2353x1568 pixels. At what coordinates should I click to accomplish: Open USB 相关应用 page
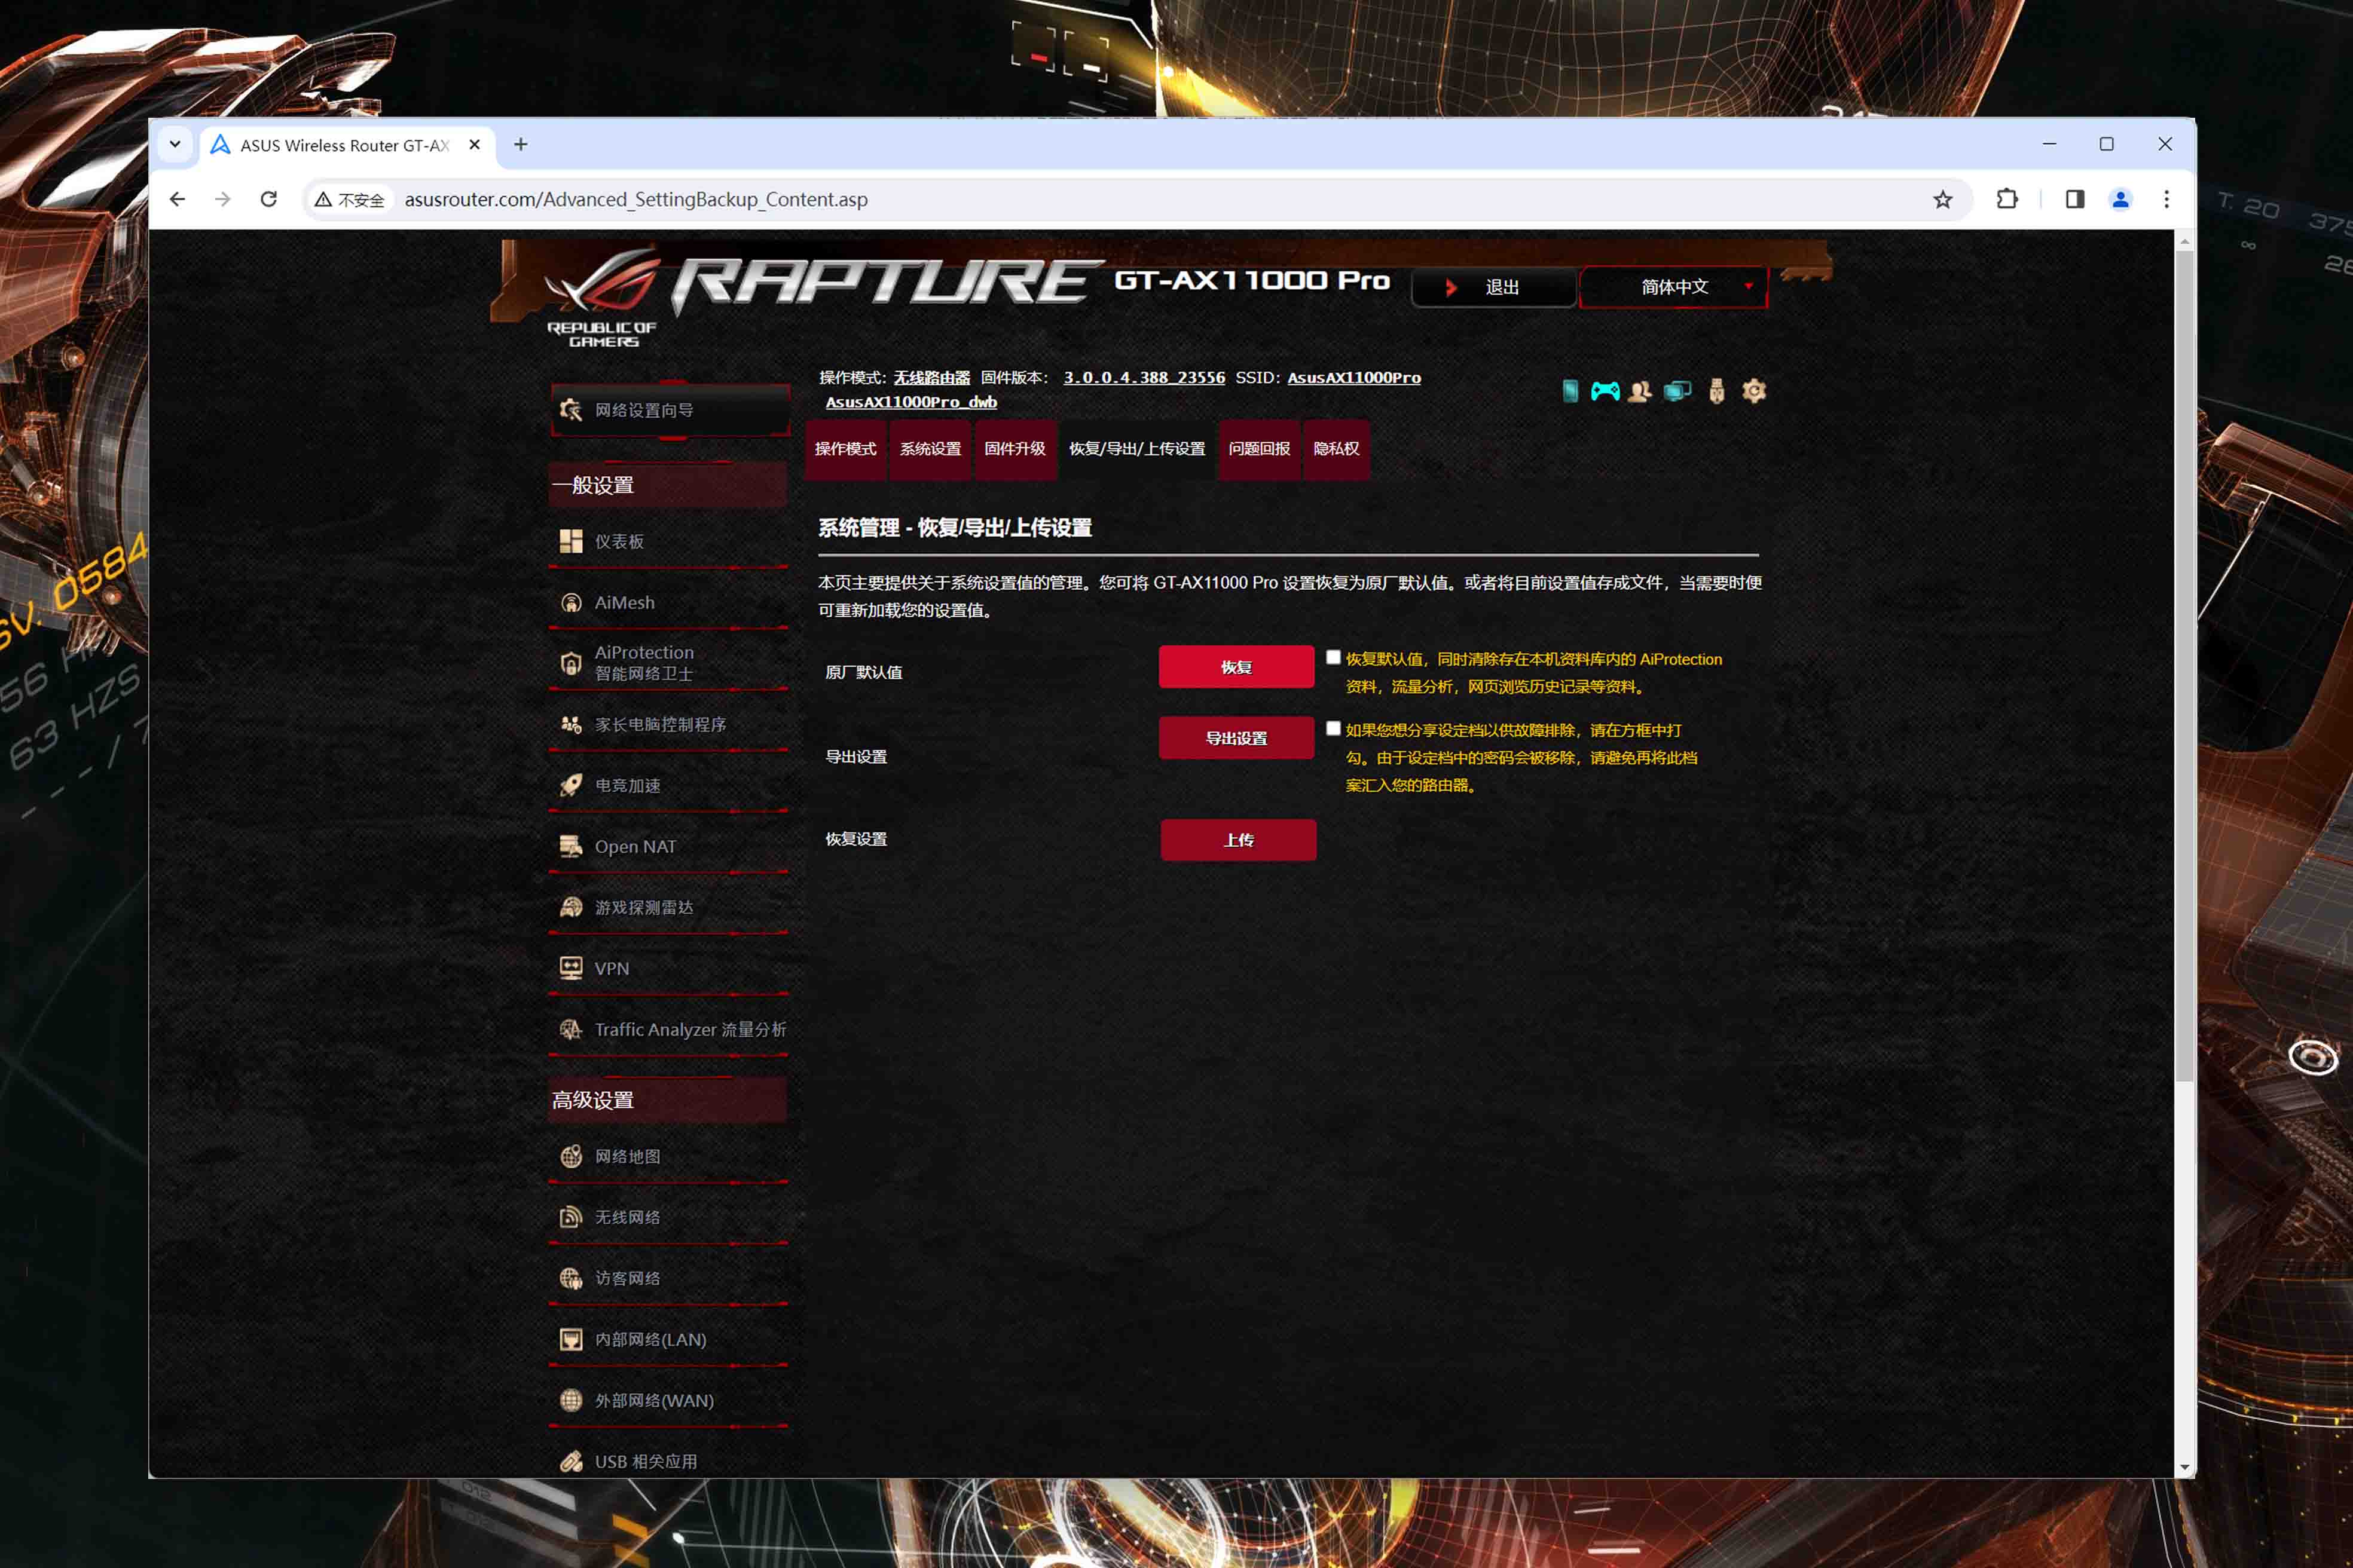coord(670,1461)
